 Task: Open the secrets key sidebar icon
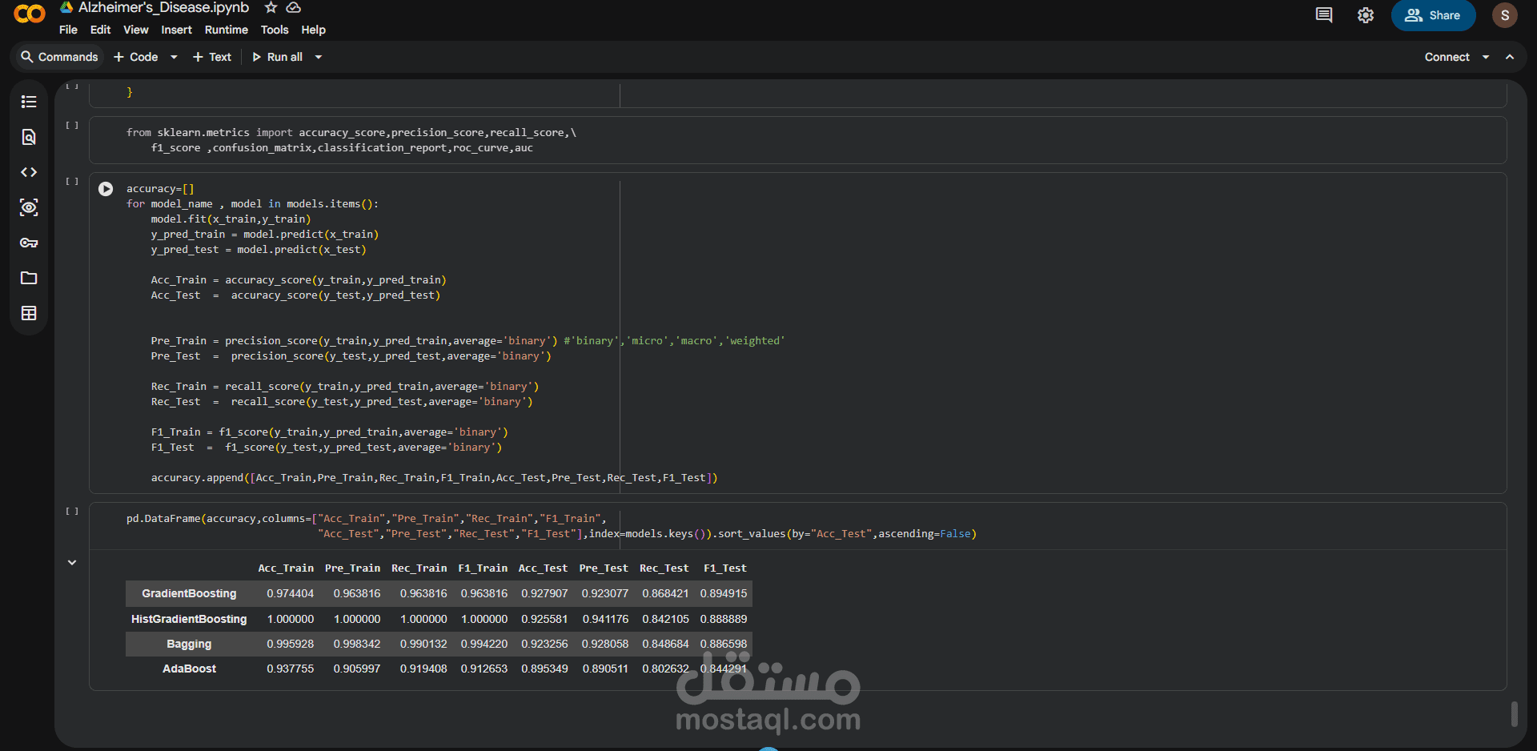point(29,243)
